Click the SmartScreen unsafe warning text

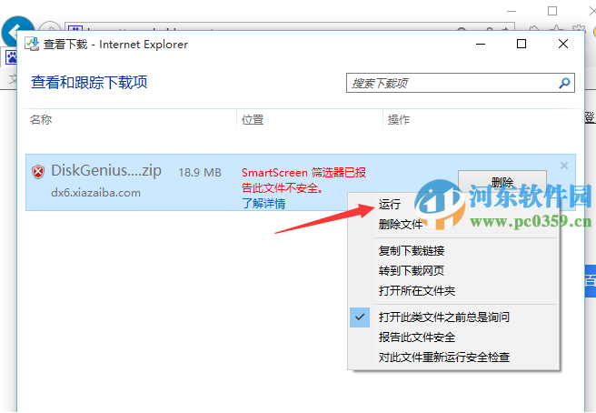[303, 180]
